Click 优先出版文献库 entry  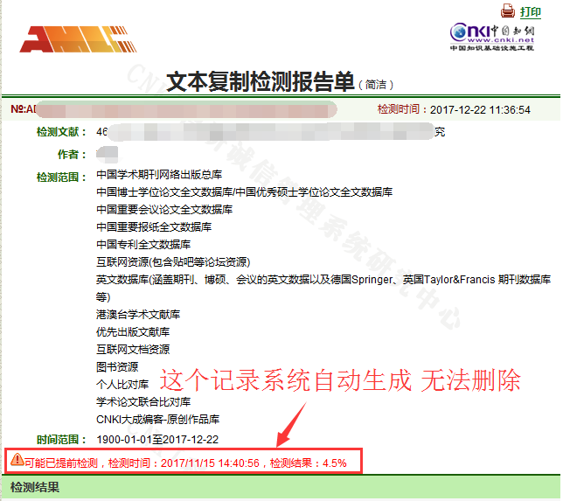(x=133, y=332)
